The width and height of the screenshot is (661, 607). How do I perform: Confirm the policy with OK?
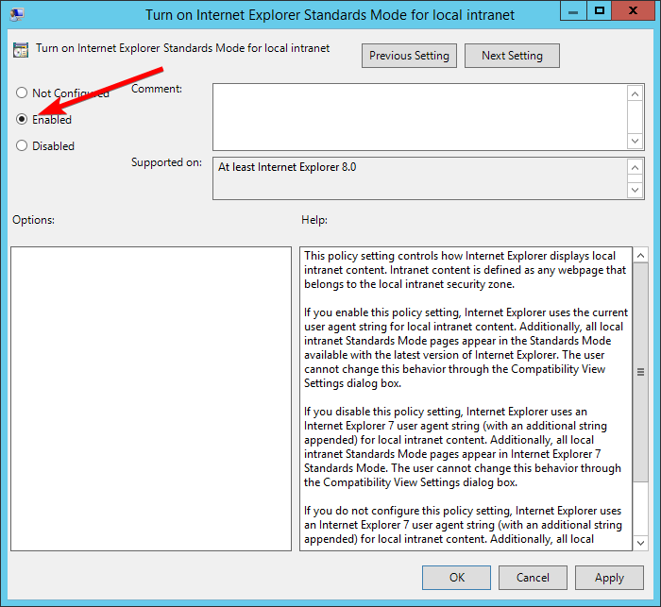[x=456, y=578]
